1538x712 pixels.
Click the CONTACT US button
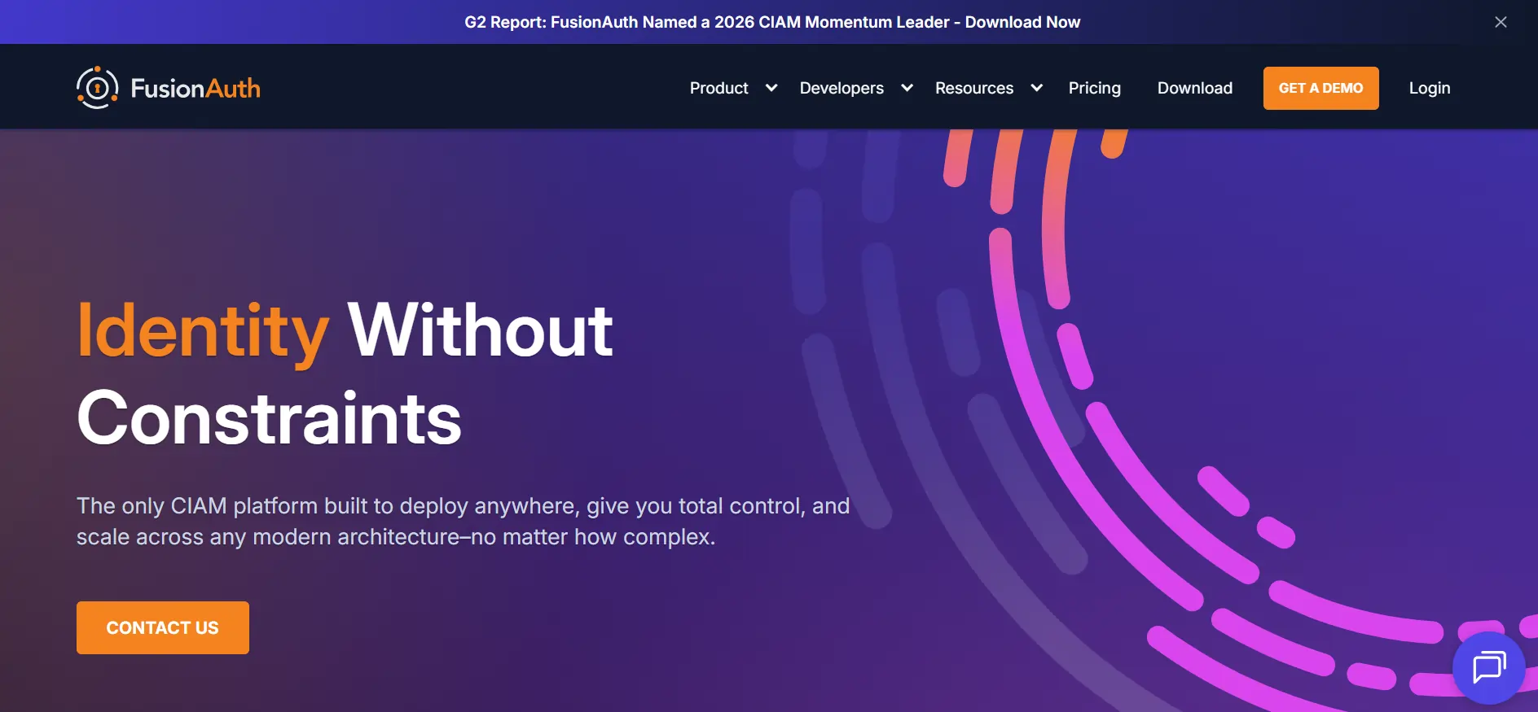[x=163, y=627]
